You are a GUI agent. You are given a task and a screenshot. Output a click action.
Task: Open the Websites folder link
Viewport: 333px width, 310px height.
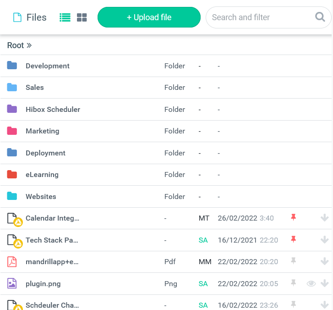41,197
